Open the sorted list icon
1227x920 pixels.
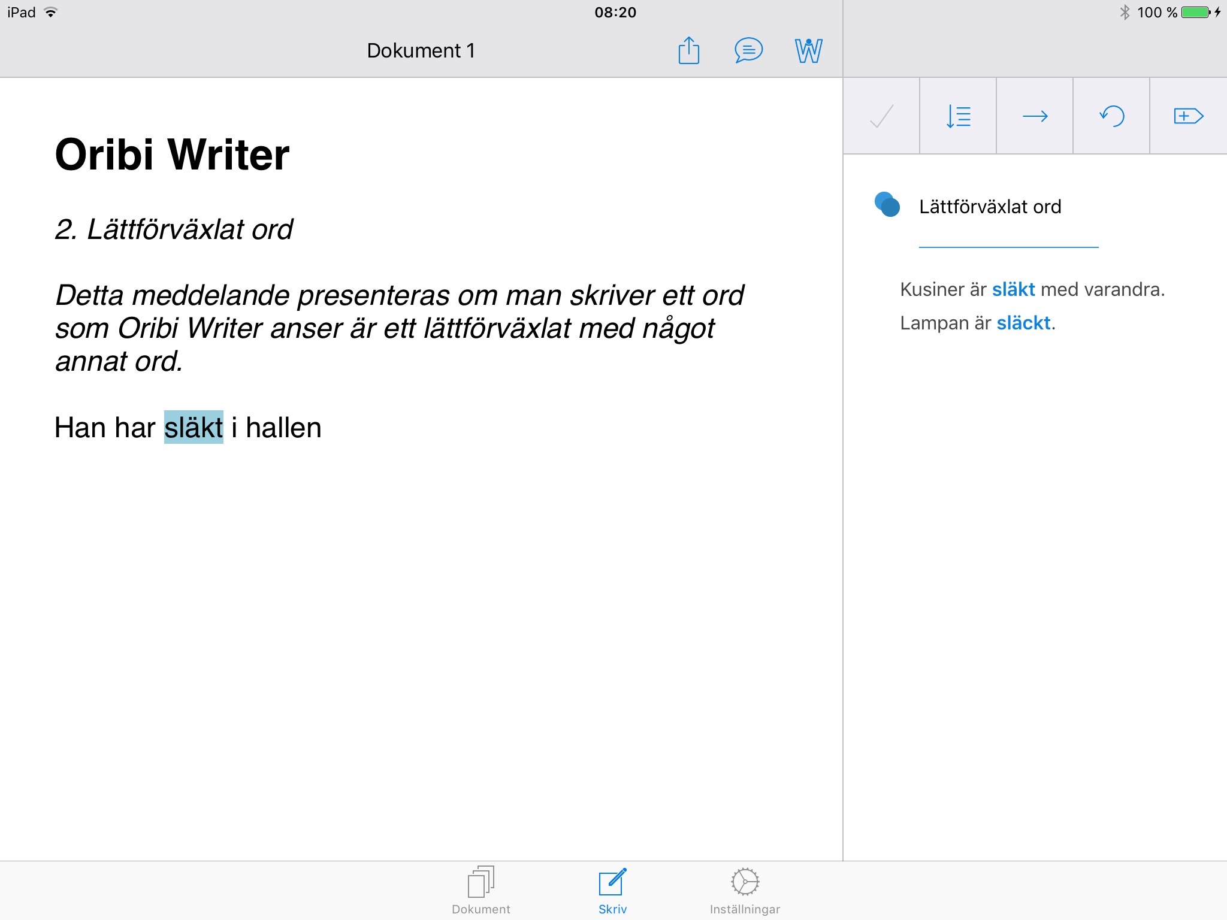(958, 116)
